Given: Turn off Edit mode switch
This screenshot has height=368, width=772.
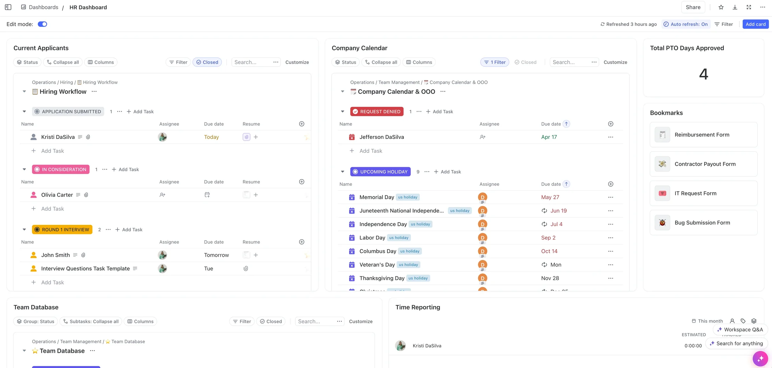Looking at the screenshot, I should 42,24.
